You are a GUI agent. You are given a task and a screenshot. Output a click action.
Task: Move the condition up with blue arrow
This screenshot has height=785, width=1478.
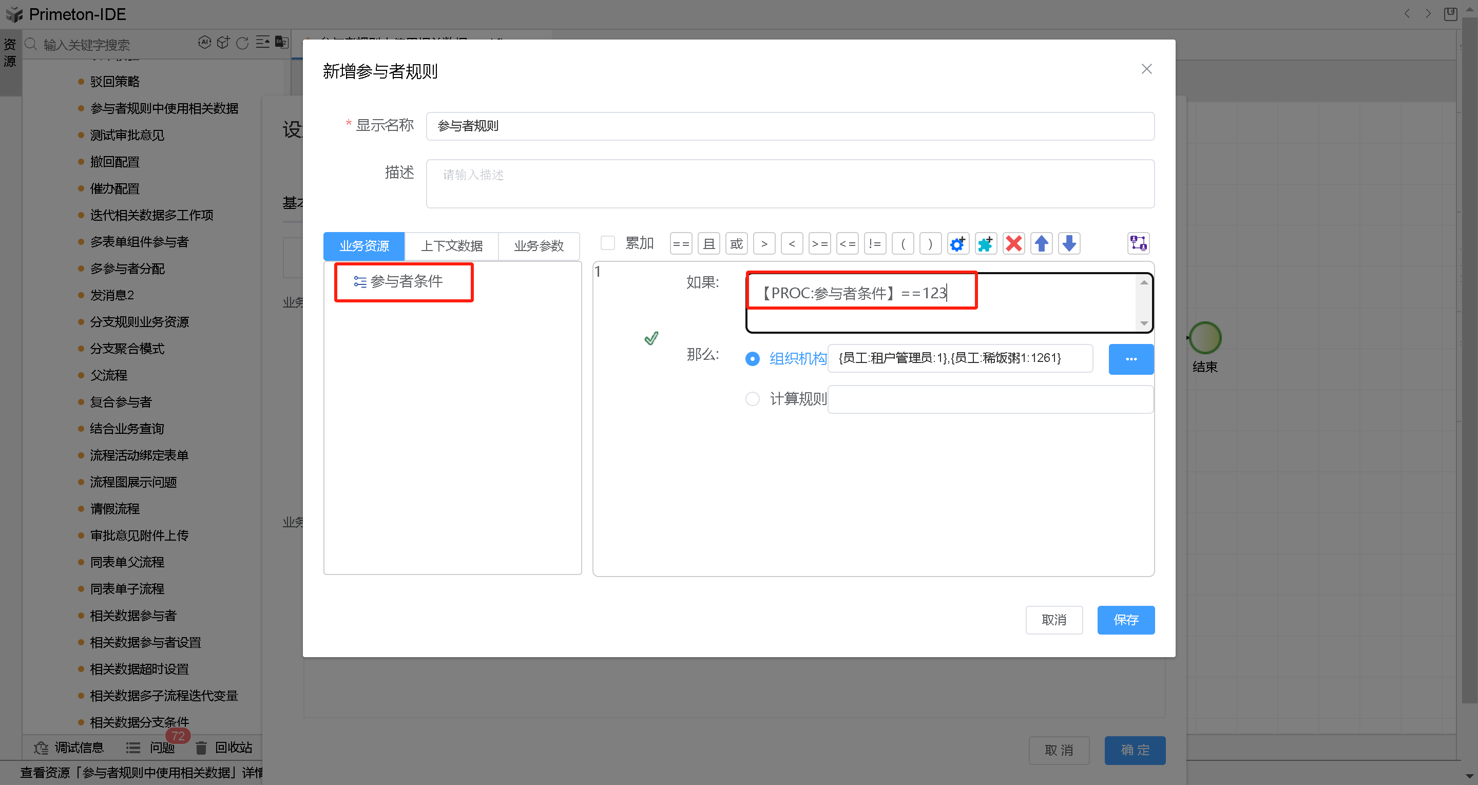[1041, 243]
